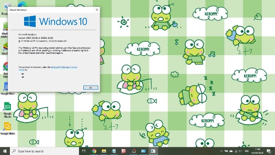Select the Microsoft Edge desktop icon
275x155 pixels.
[x=22, y=4]
